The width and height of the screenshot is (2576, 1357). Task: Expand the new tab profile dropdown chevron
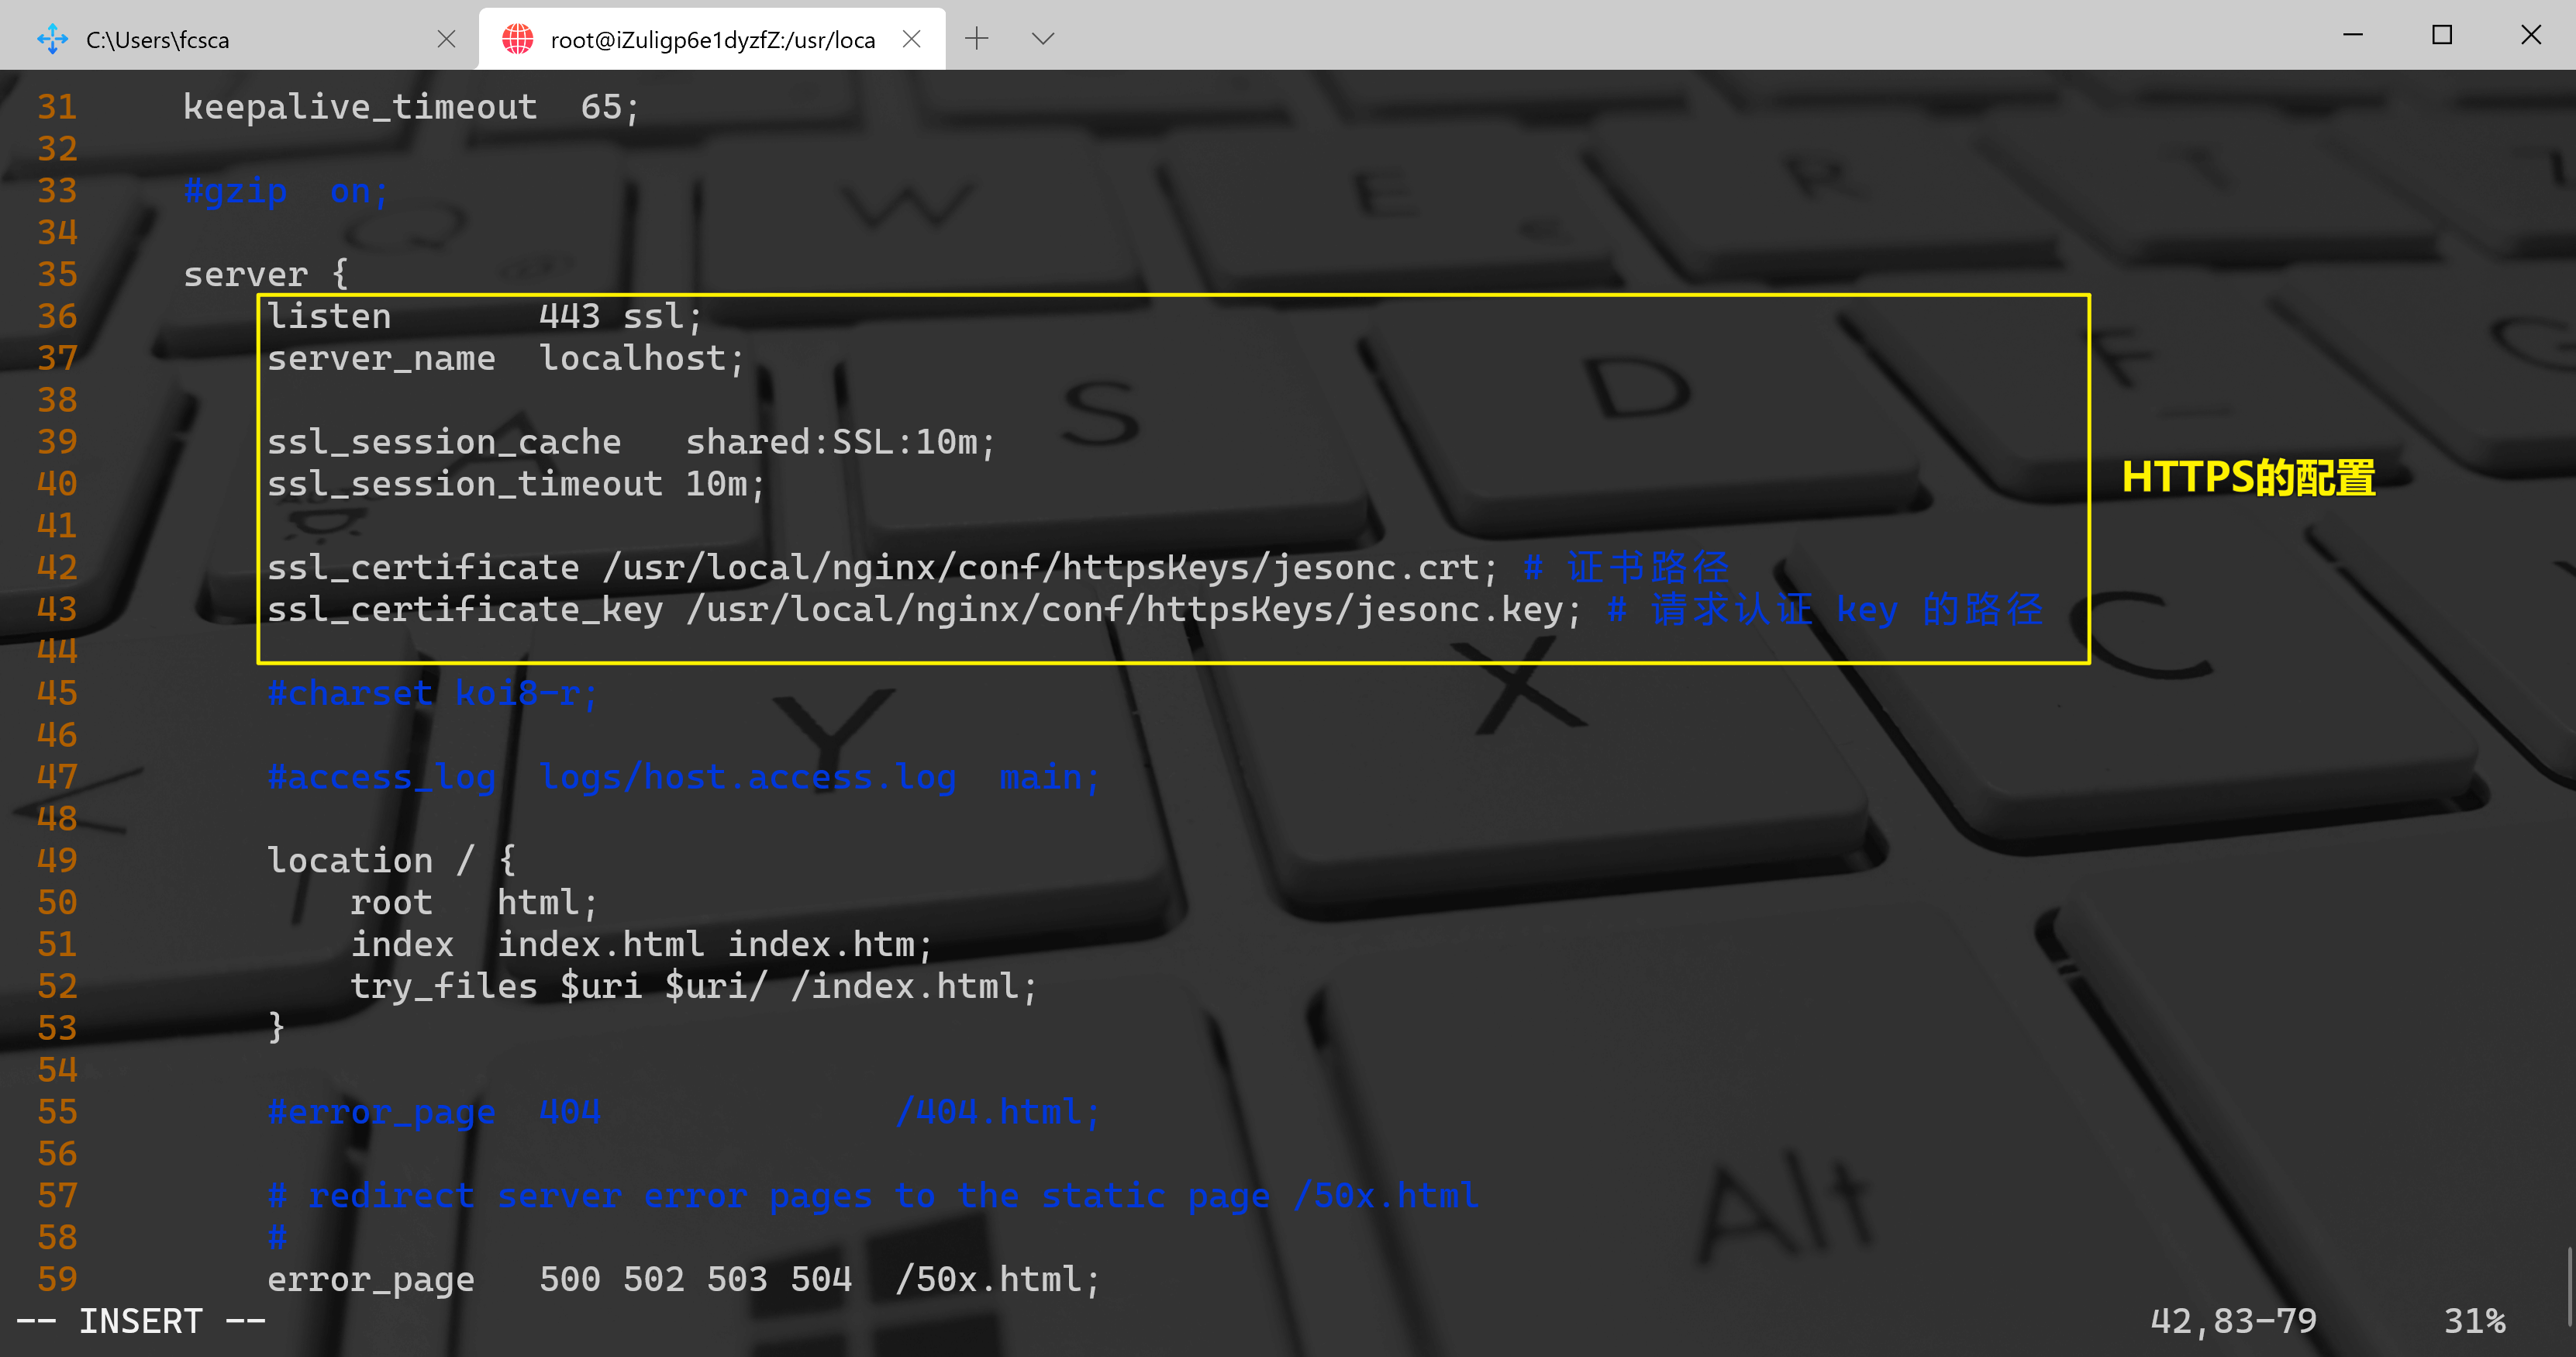pos(1043,39)
